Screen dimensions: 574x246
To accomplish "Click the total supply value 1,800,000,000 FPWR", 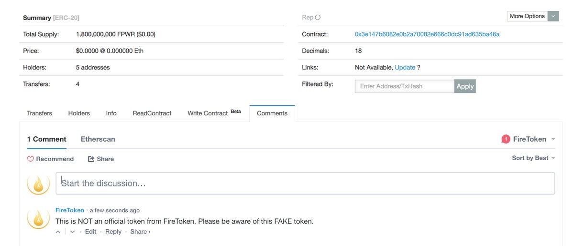I will pos(116,34).
